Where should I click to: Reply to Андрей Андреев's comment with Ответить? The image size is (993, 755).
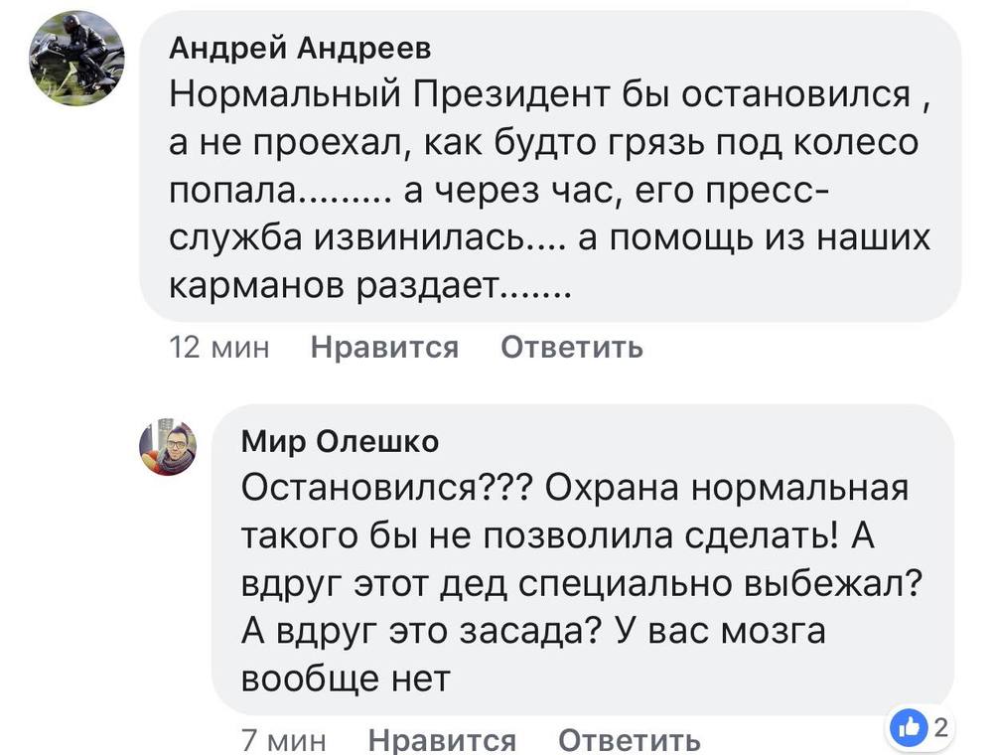pos(572,348)
